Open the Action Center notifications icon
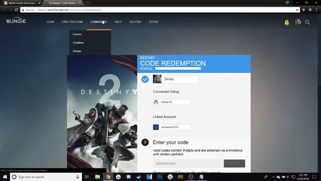Viewport: 321px width, 181px height. (x=314, y=176)
